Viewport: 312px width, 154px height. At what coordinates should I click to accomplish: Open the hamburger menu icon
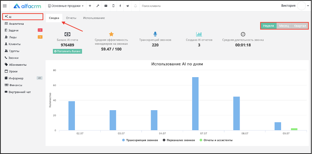click(5, 6)
